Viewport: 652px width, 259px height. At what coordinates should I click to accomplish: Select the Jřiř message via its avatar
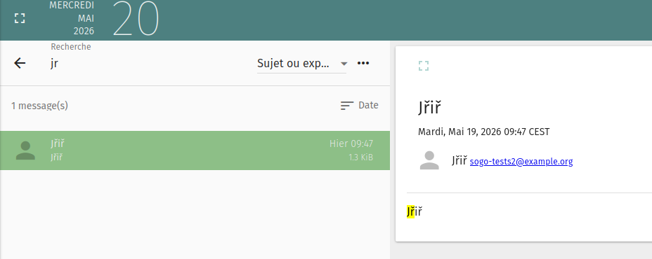tap(25, 150)
